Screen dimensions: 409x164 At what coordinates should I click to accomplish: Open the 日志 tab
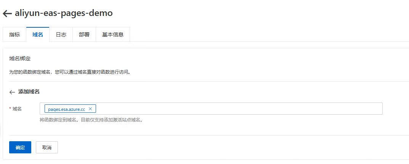pos(61,35)
